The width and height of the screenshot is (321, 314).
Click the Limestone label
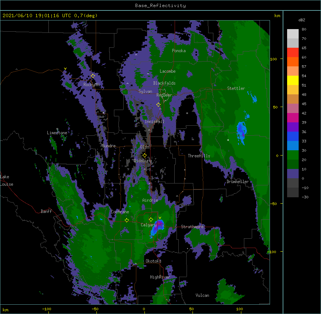[57, 133]
